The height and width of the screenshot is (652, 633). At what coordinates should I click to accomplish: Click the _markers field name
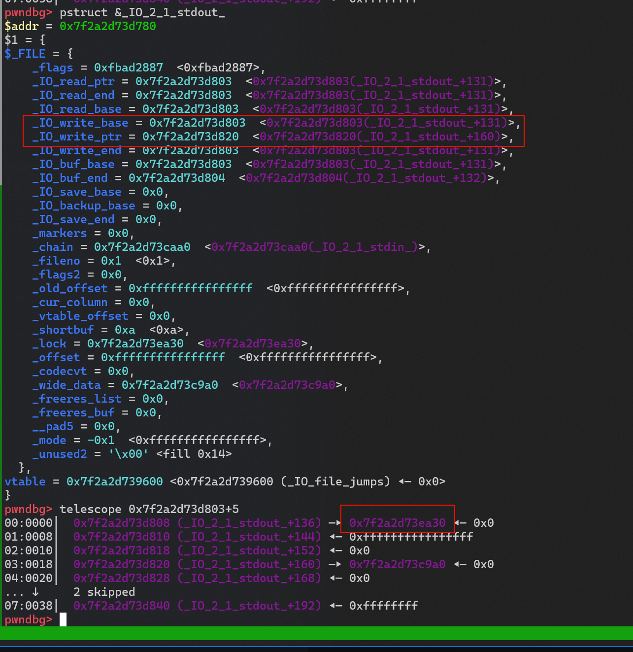(60, 233)
